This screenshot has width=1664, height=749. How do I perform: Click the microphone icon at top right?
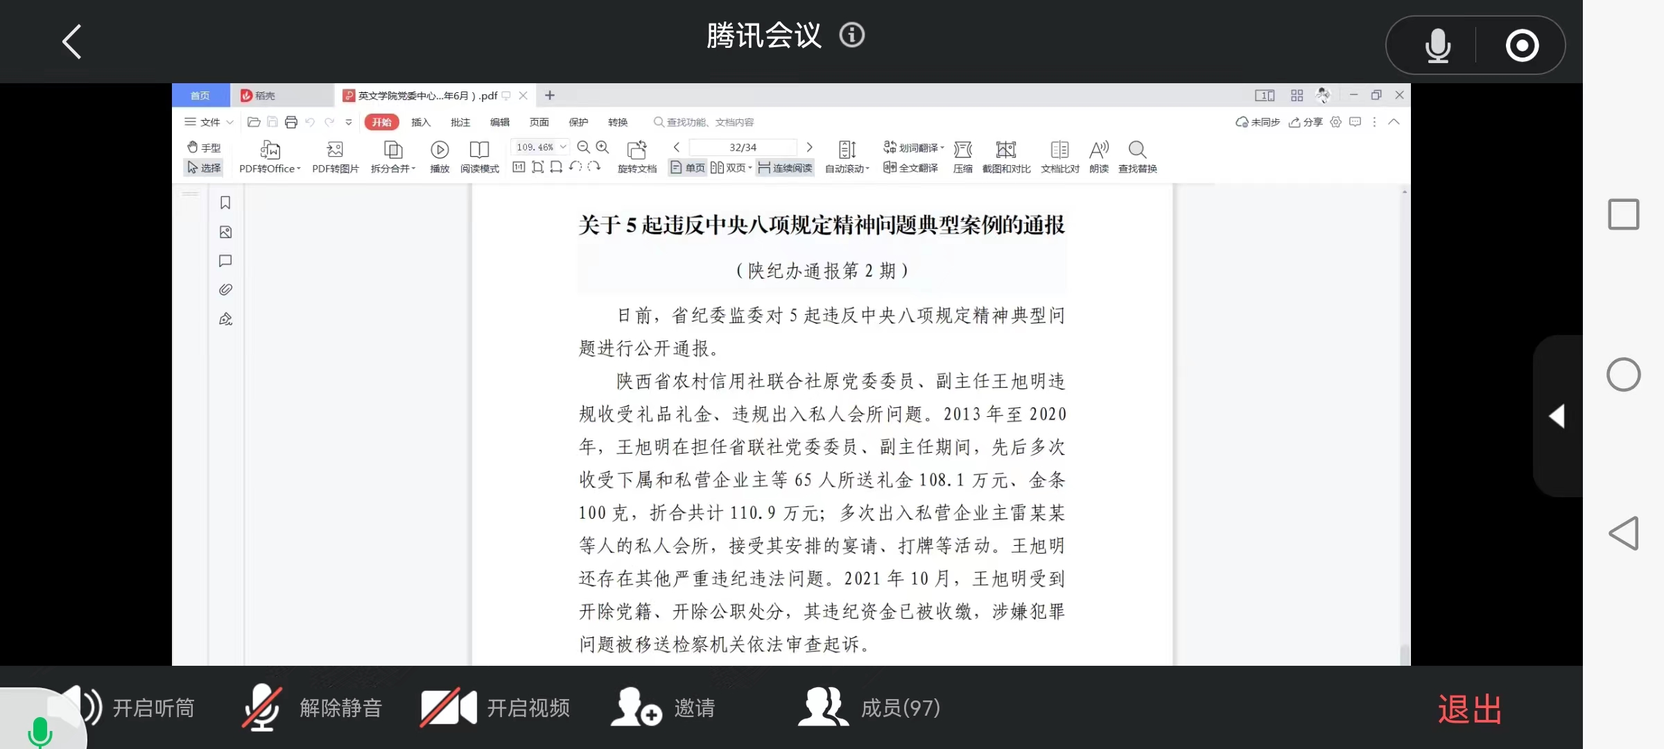[x=1437, y=46]
